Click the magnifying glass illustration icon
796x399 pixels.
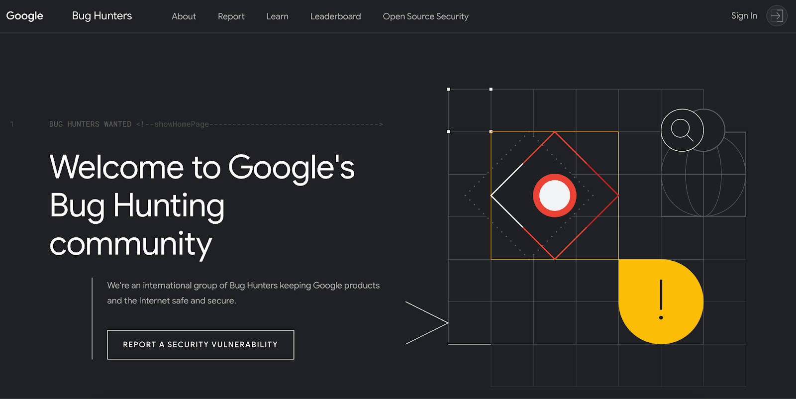click(x=682, y=130)
